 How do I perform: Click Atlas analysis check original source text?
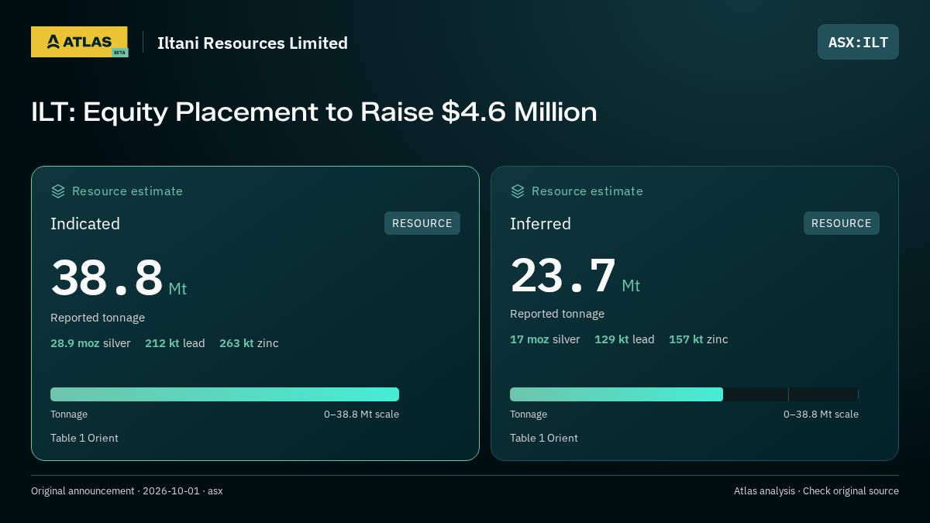pos(816,491)
